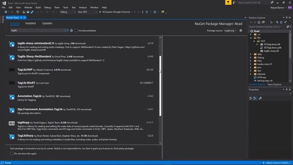Open the Analyze menu

tap(83, 7)
